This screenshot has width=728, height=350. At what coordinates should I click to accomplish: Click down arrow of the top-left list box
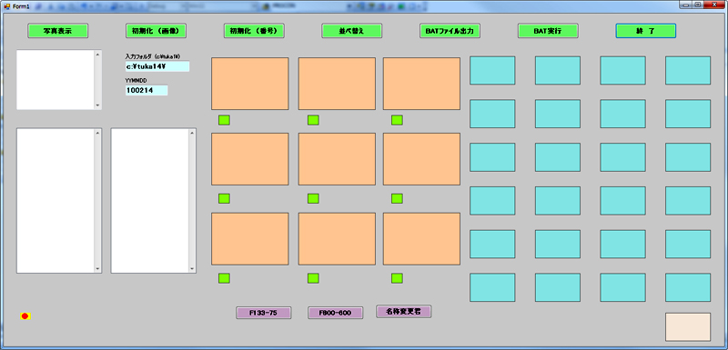[x=97, y=105]
